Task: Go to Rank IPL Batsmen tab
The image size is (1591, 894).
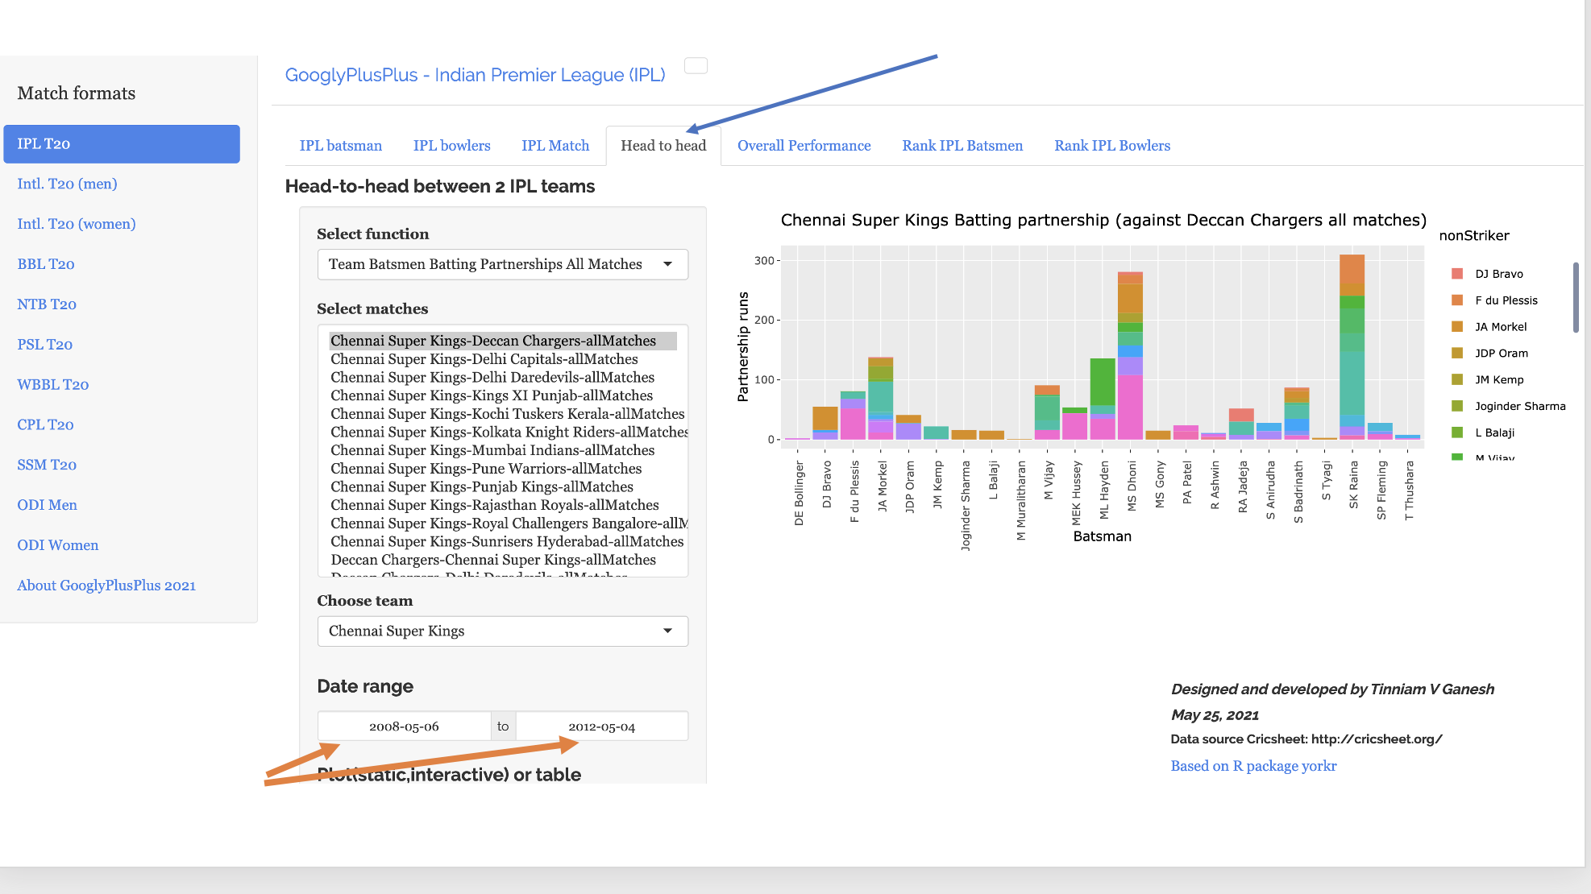Action: tap(962, 146)
